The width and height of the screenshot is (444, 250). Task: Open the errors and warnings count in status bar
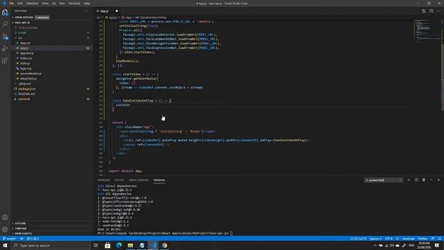[33, 239]
